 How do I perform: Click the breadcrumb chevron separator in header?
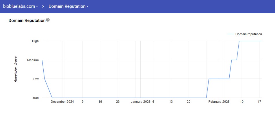pos(43,6)
